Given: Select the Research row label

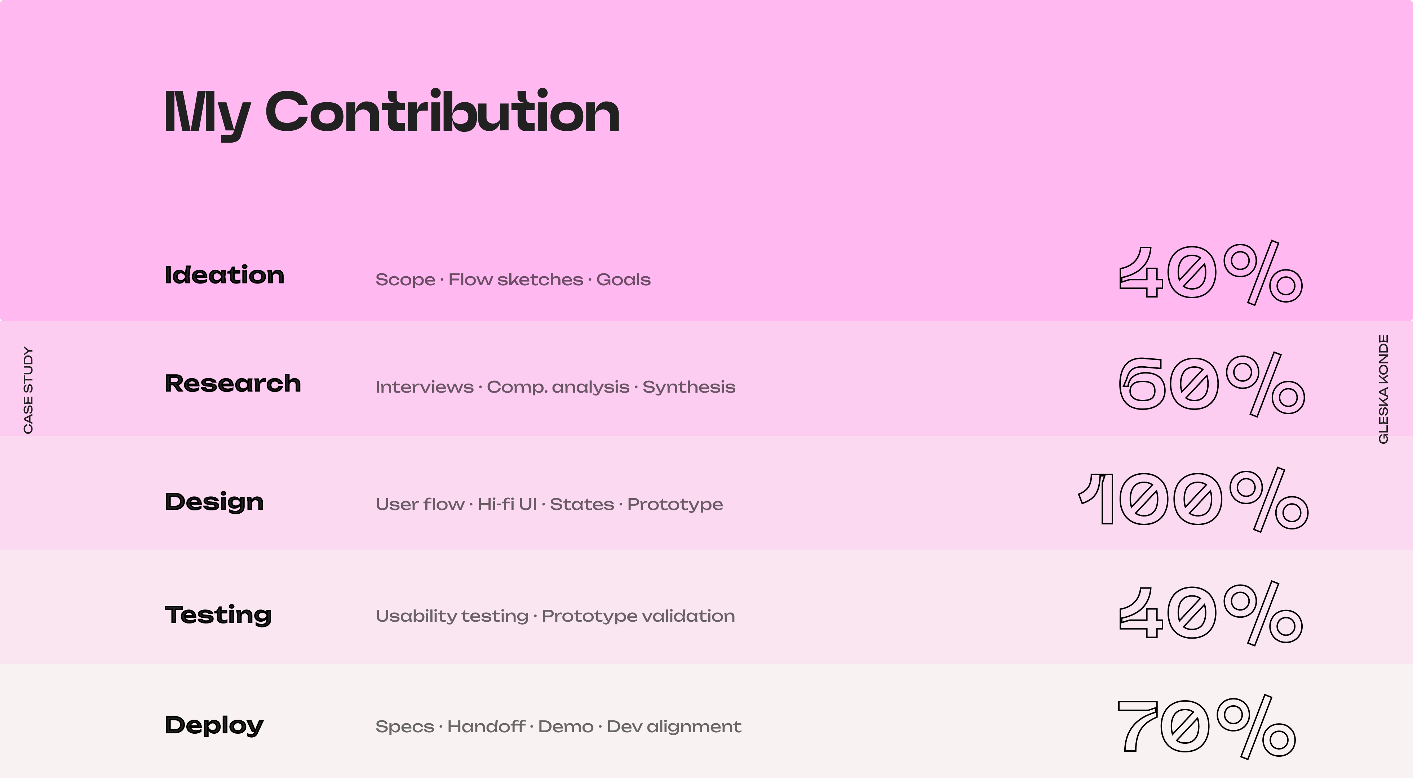Looking at the screenshot, I should (x=232, y=383).
